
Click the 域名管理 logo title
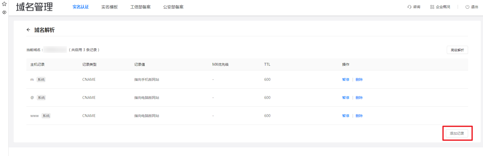(34, 7)
